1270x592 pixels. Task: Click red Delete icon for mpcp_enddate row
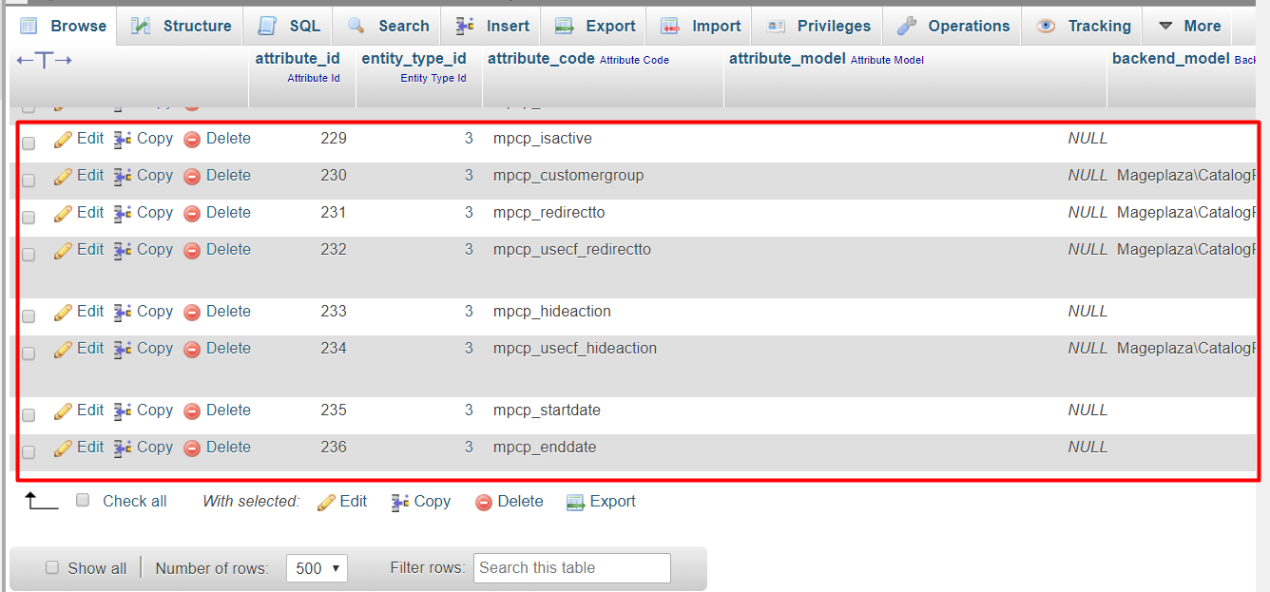(192, 449)
